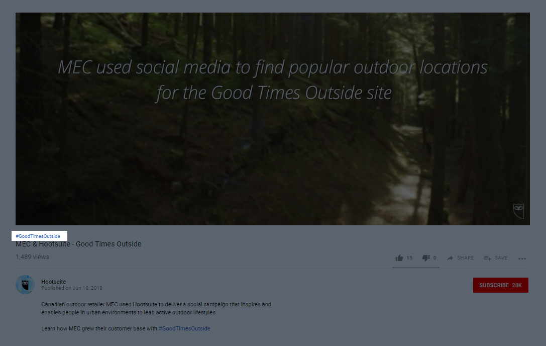Open the Hootsuite channel name link
546x346 pixels.
point(53,282)
